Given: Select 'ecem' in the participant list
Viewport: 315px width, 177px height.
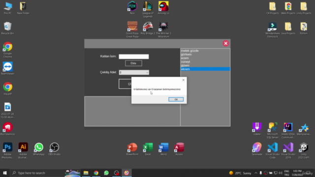Looking at the screenshot, I should [x=205, y=58].
